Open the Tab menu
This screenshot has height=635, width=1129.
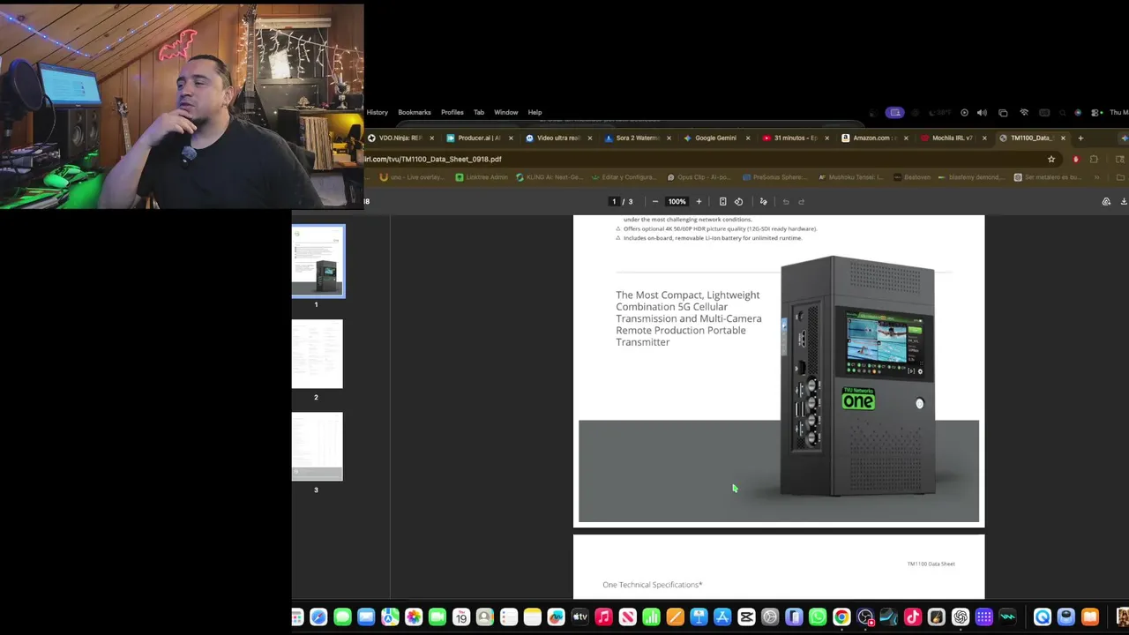pos(479,112)
